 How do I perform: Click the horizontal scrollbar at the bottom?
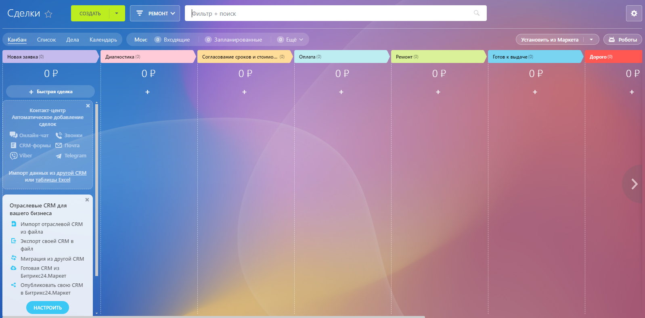(214, 317)
